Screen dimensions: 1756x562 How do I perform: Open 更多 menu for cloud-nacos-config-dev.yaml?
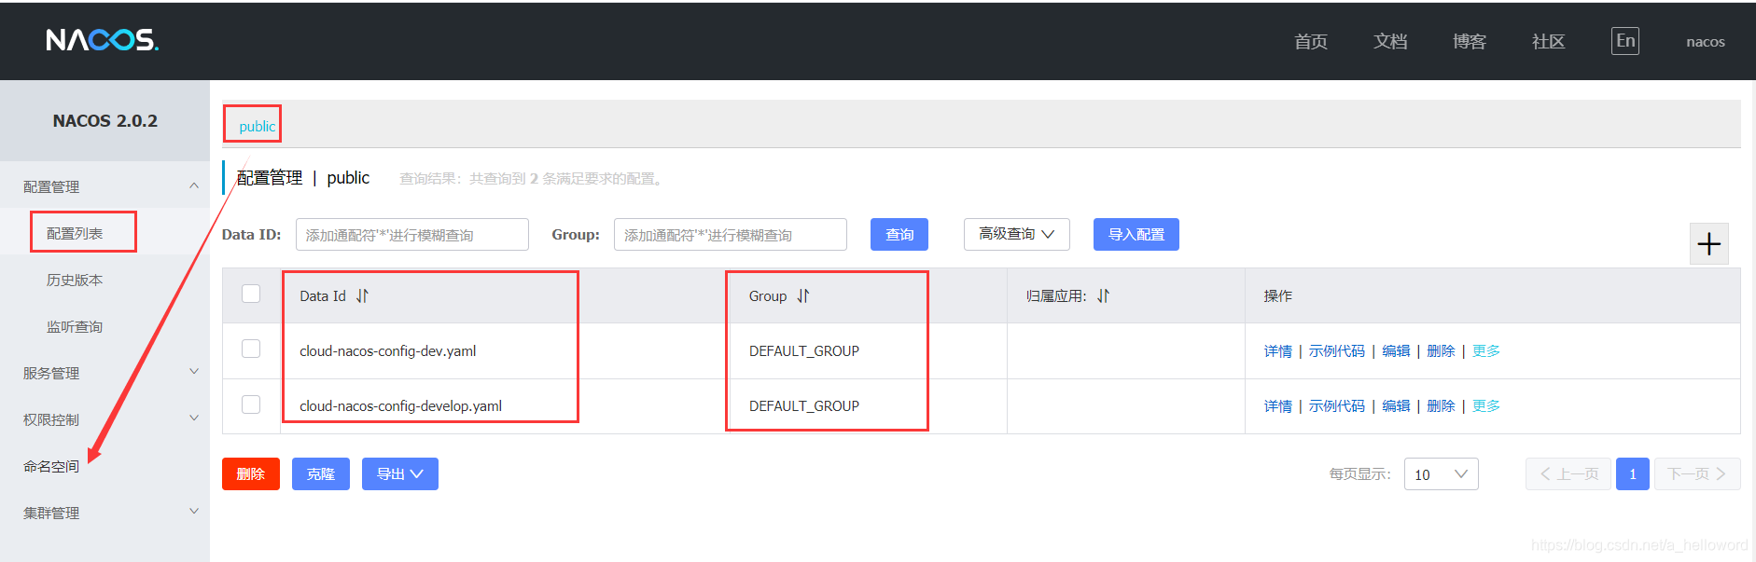pyautogui.click(x=1486, y=351)
